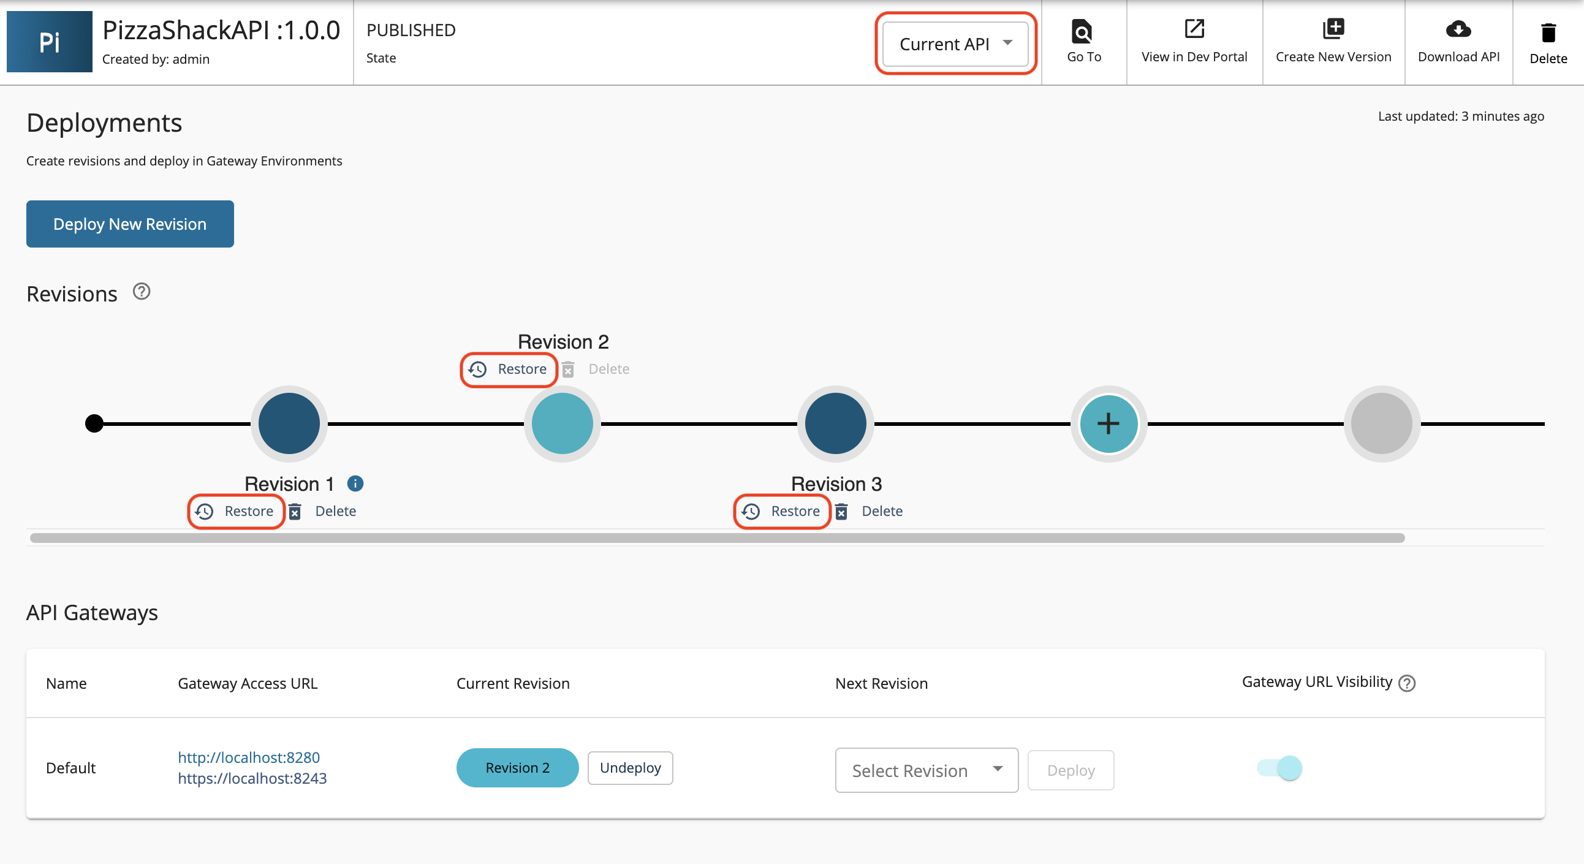1584x864 pixels.
Task: Open View in Dev Portal icon
Action: (1194, 29)
